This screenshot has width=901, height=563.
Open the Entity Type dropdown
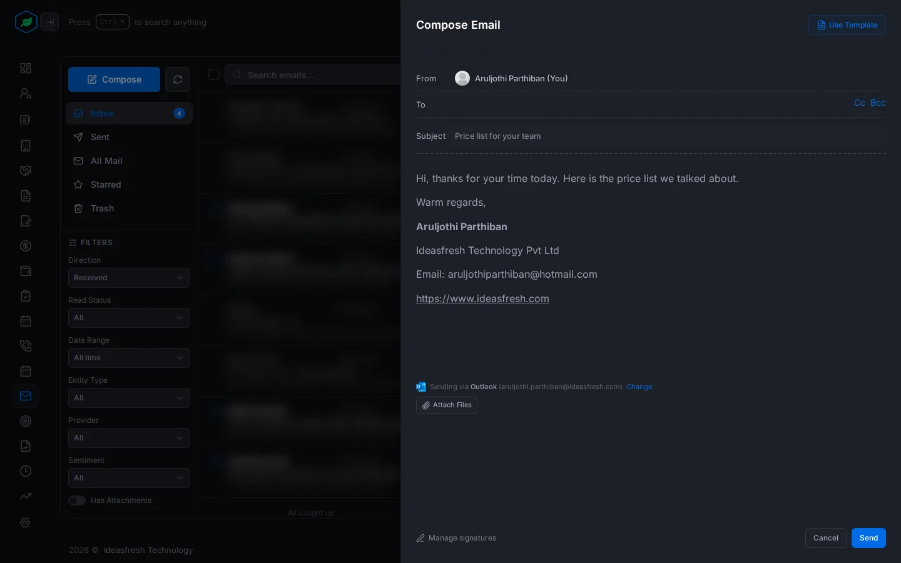(x=129, y=398)
